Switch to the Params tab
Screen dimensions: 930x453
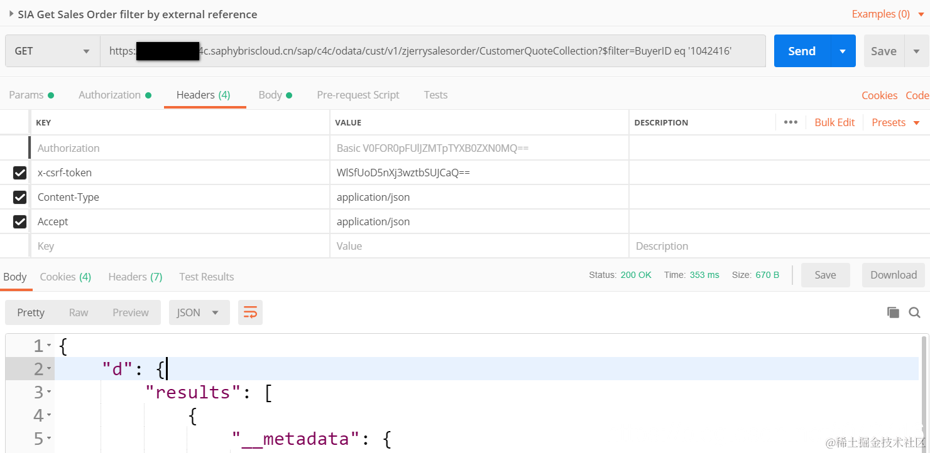[31, 95]
